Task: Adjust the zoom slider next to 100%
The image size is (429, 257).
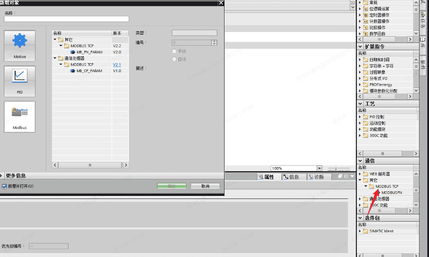Action: coord(336,168)
